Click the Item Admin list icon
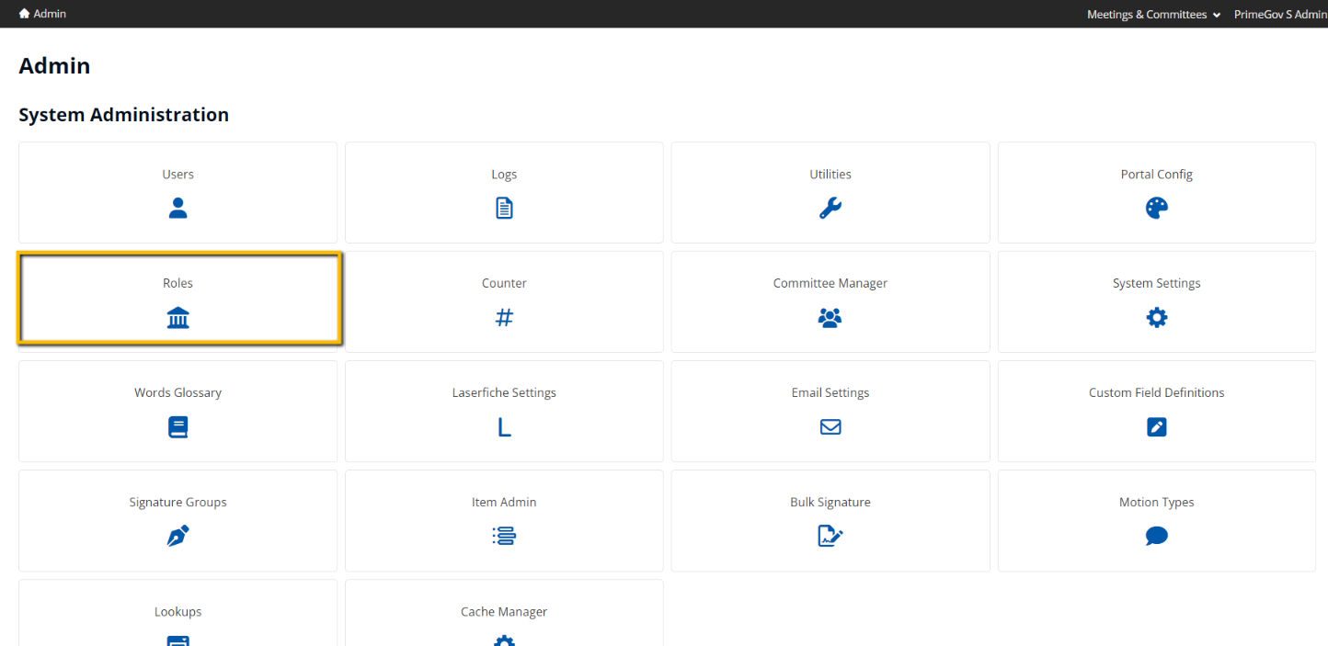The image size is (1328, 646). pos(504,537)
